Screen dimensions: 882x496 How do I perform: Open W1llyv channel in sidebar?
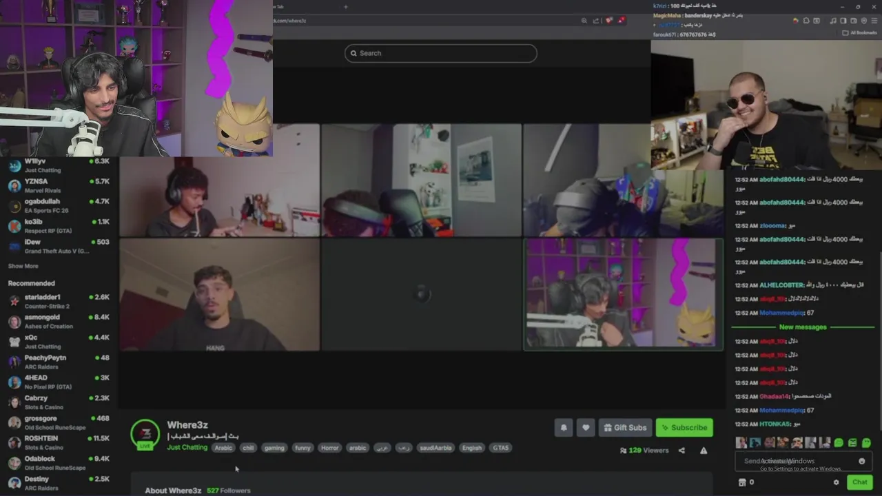pos(59,165)
